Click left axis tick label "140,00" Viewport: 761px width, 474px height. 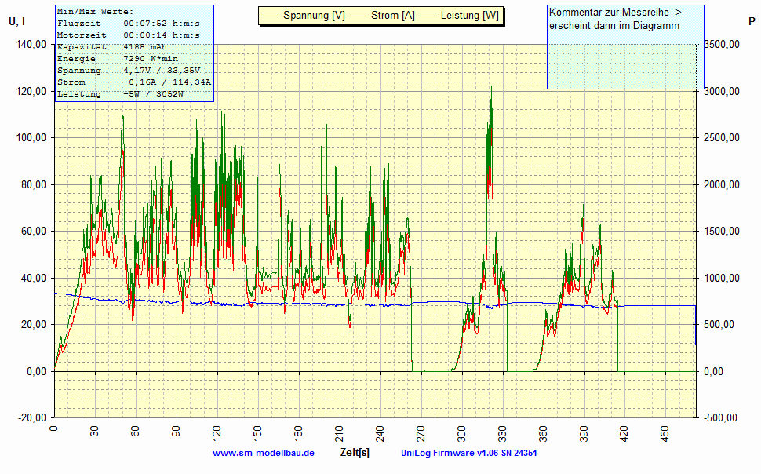[x=31, y=44]
